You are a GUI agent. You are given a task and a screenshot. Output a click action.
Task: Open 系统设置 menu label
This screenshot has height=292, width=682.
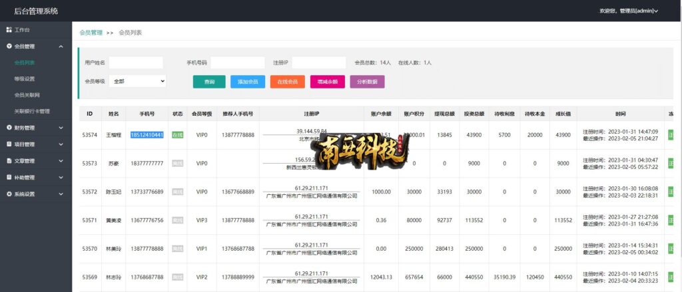click(25, 194)
